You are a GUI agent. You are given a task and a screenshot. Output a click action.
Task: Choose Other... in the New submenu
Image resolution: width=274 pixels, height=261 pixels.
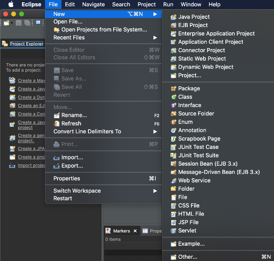218,257
